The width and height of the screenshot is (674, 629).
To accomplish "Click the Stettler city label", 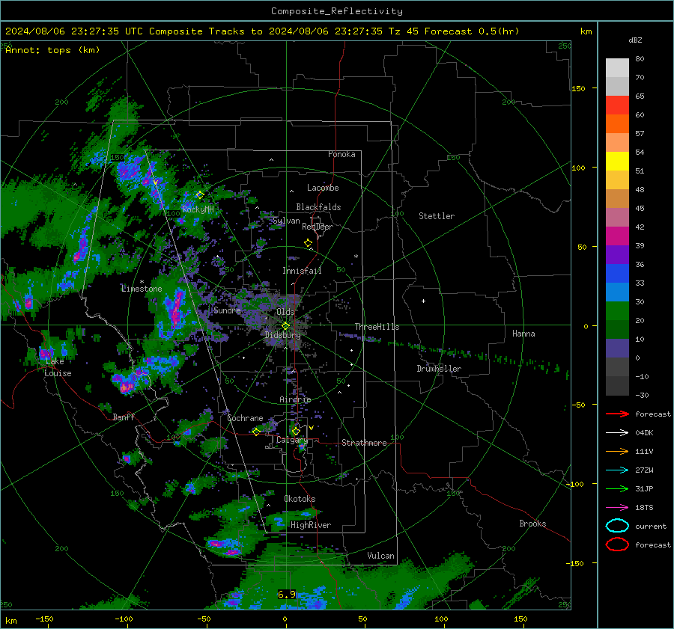I will [437, 216].
